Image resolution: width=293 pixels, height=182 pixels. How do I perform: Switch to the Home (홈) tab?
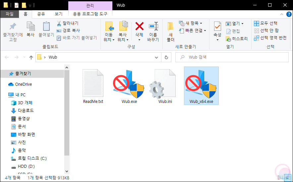point(26,14)
